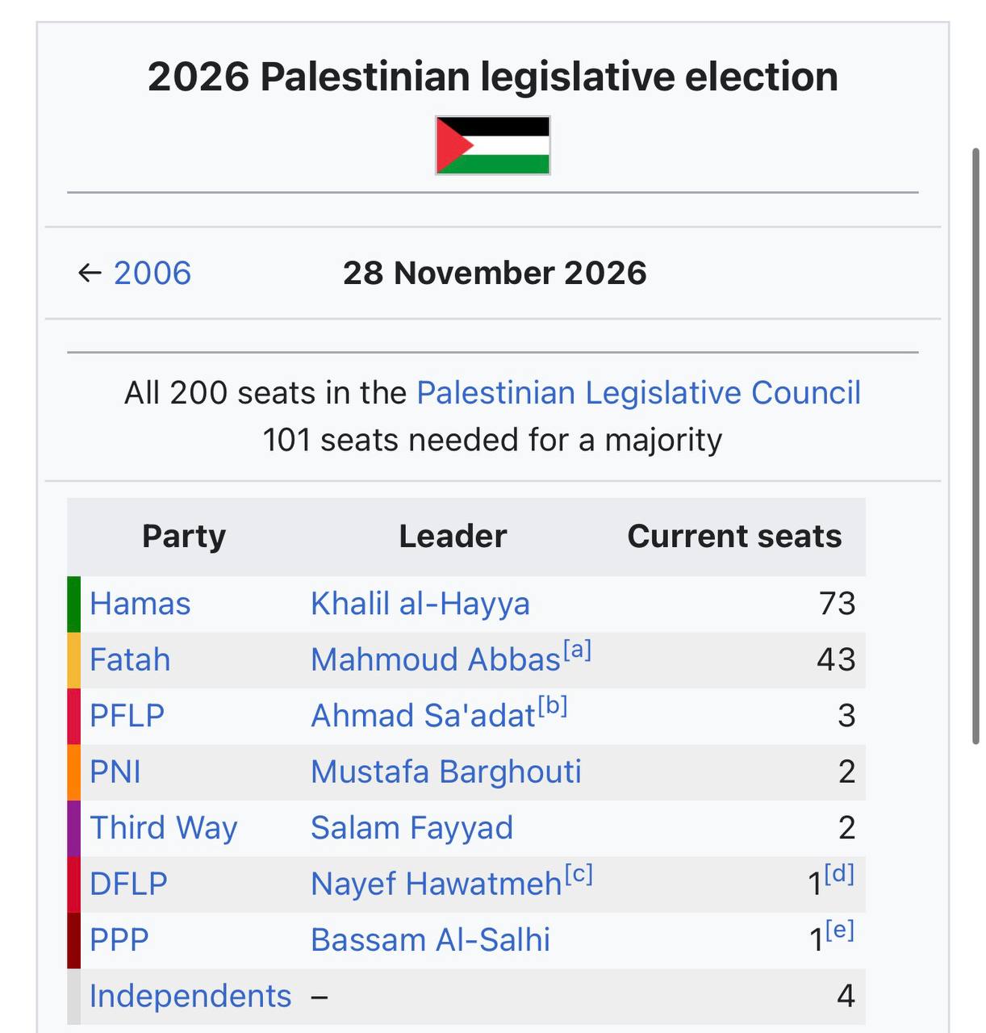Click the Palestinian flag image

493,145
